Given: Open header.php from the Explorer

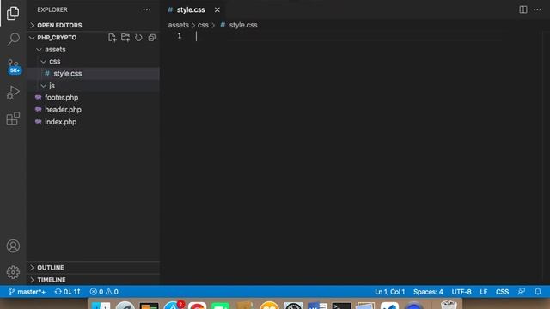Looking at the screenshot, I should pos(94,110).
